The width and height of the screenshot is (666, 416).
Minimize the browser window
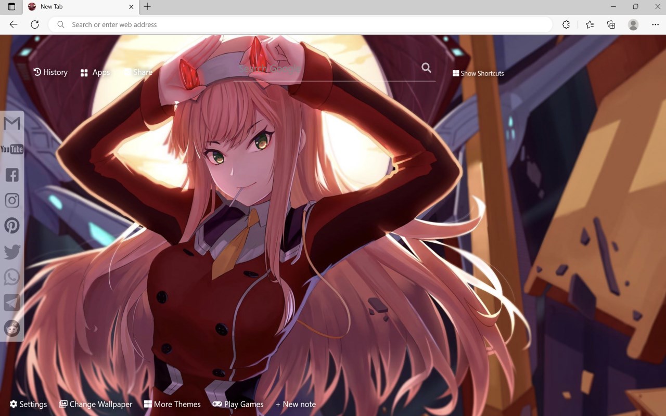[x=613, y=7]
